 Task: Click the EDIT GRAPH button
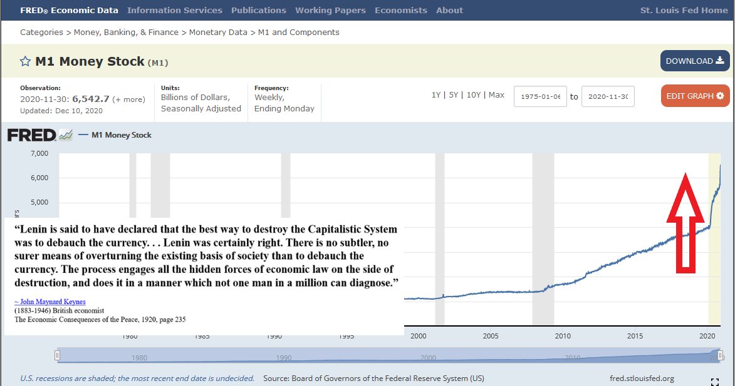(695, 96)
